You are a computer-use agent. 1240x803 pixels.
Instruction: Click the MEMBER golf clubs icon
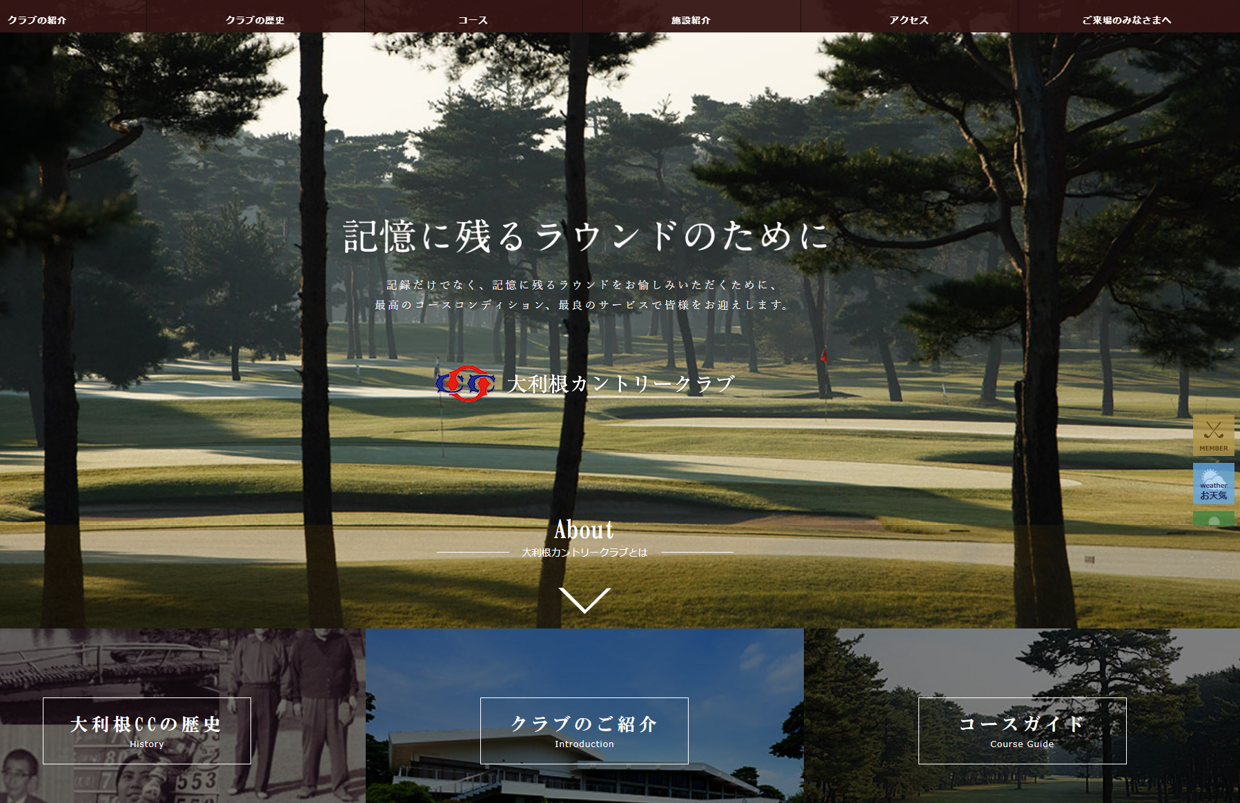[x=1213, y=435]
